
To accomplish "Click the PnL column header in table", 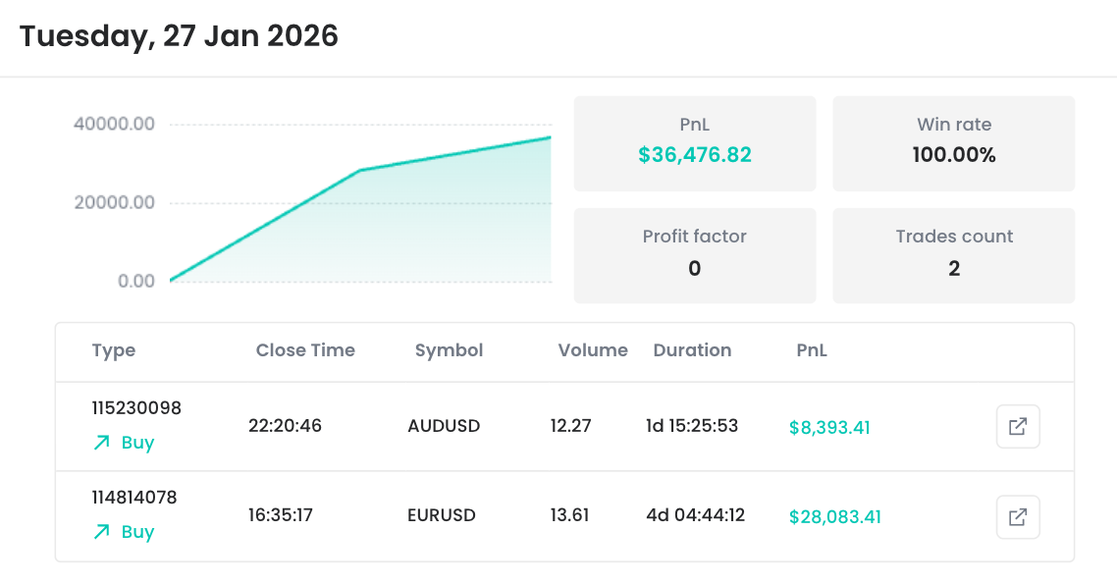I will point(812,350).
